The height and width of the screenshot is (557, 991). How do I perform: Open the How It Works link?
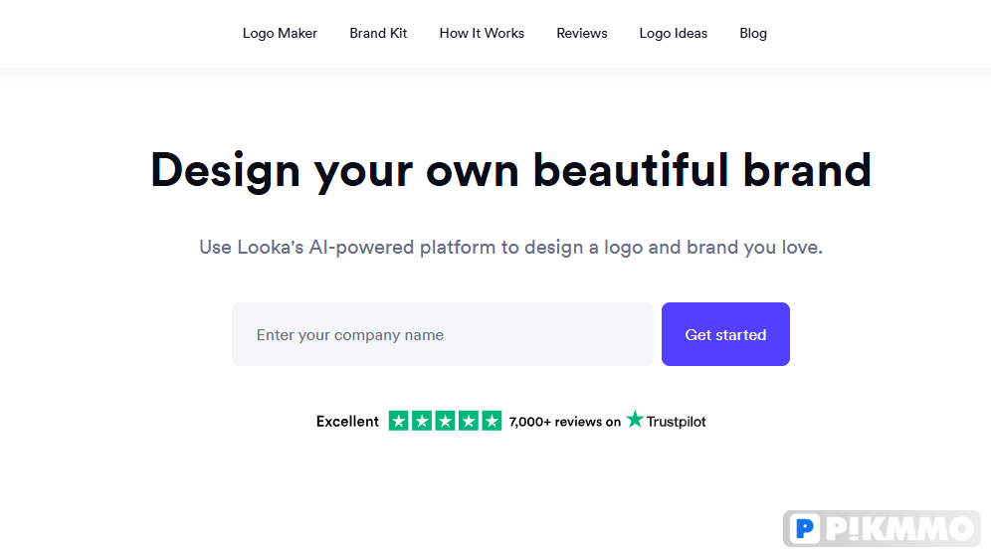click(x=482, y=34)
